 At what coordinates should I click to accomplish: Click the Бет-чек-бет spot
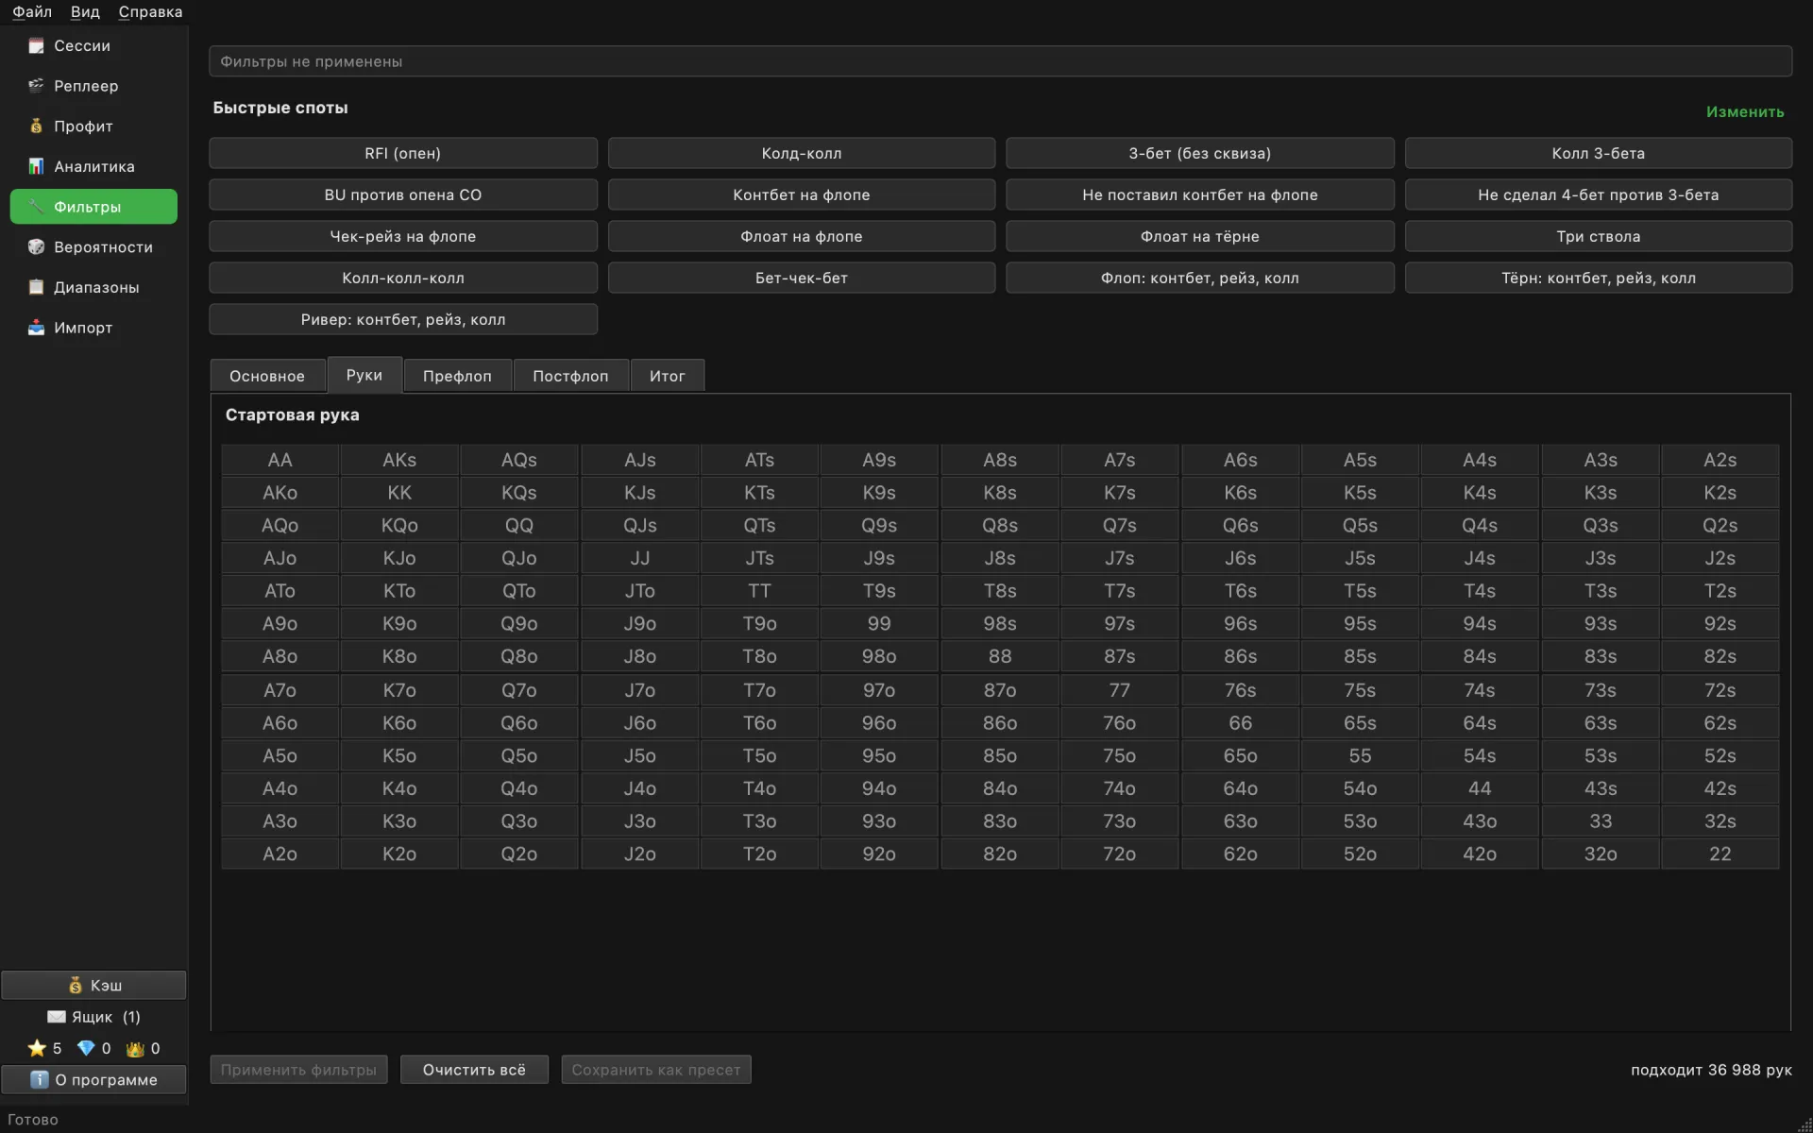[x=802, y=278]
